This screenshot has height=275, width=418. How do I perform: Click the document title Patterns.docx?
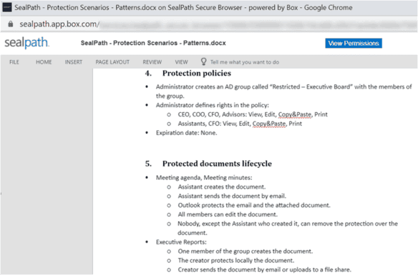[153, 43]
